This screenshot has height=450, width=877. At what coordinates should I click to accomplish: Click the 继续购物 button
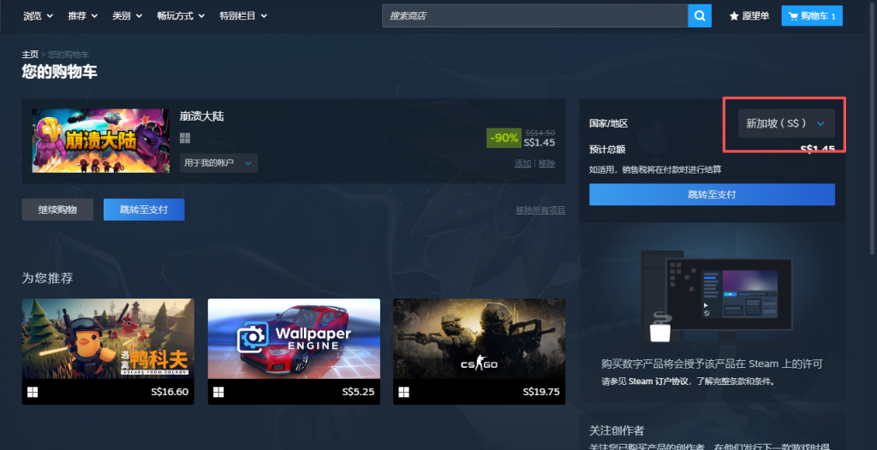57,210
